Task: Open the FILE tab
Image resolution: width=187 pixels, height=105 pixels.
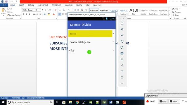Action: point(4,5)
